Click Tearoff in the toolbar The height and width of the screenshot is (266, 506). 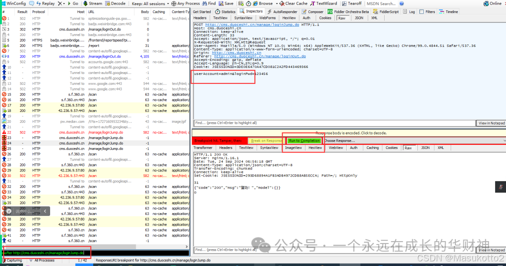point(352,3)
